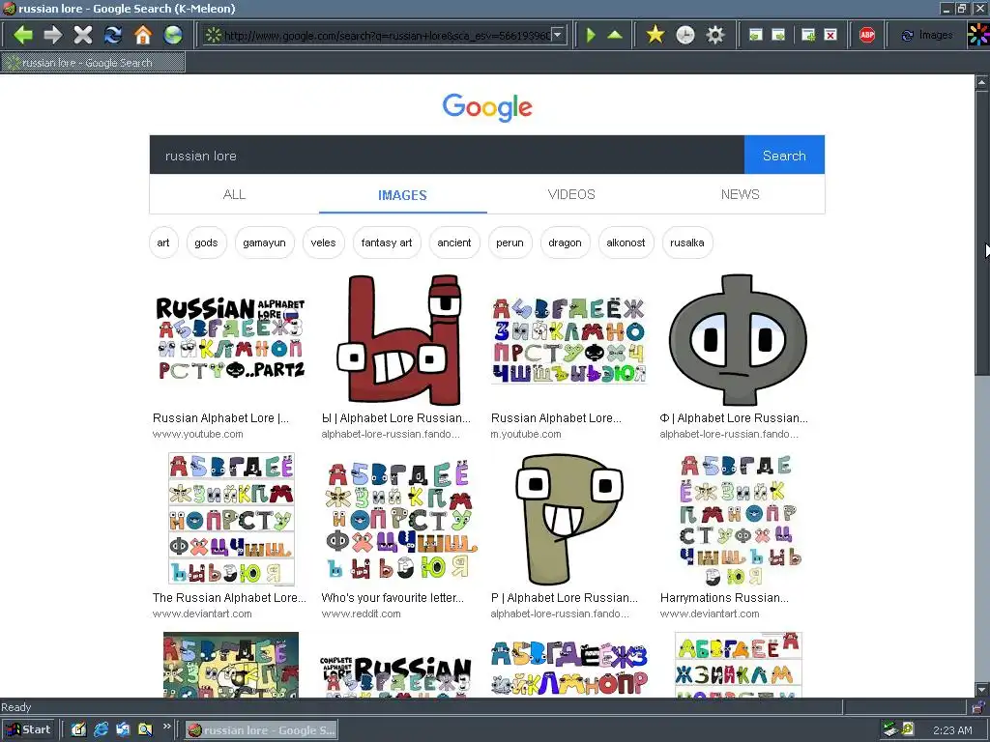
Task: Select the 'gamayun' filter chip
Action: tap(265, 243)
